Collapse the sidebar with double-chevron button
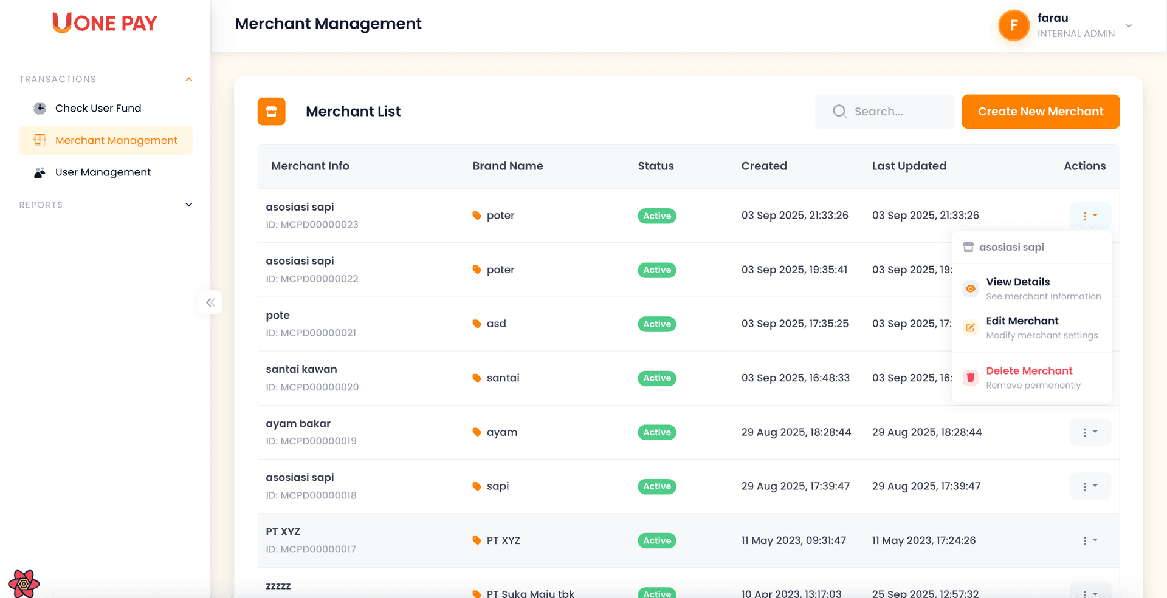 (x=210, y=302)
